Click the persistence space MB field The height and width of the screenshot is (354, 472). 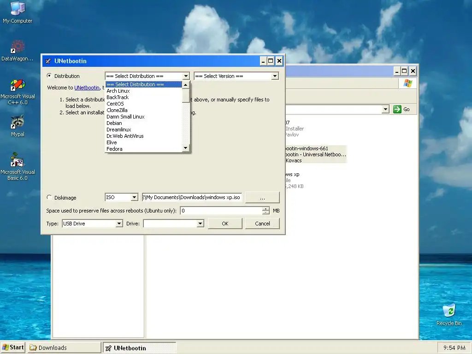(x=222, y=210)
